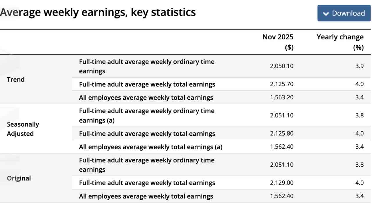Select value 2,129.00 in Original section
Viewport: 372px width, 204px height.
[x=281, y=183]
